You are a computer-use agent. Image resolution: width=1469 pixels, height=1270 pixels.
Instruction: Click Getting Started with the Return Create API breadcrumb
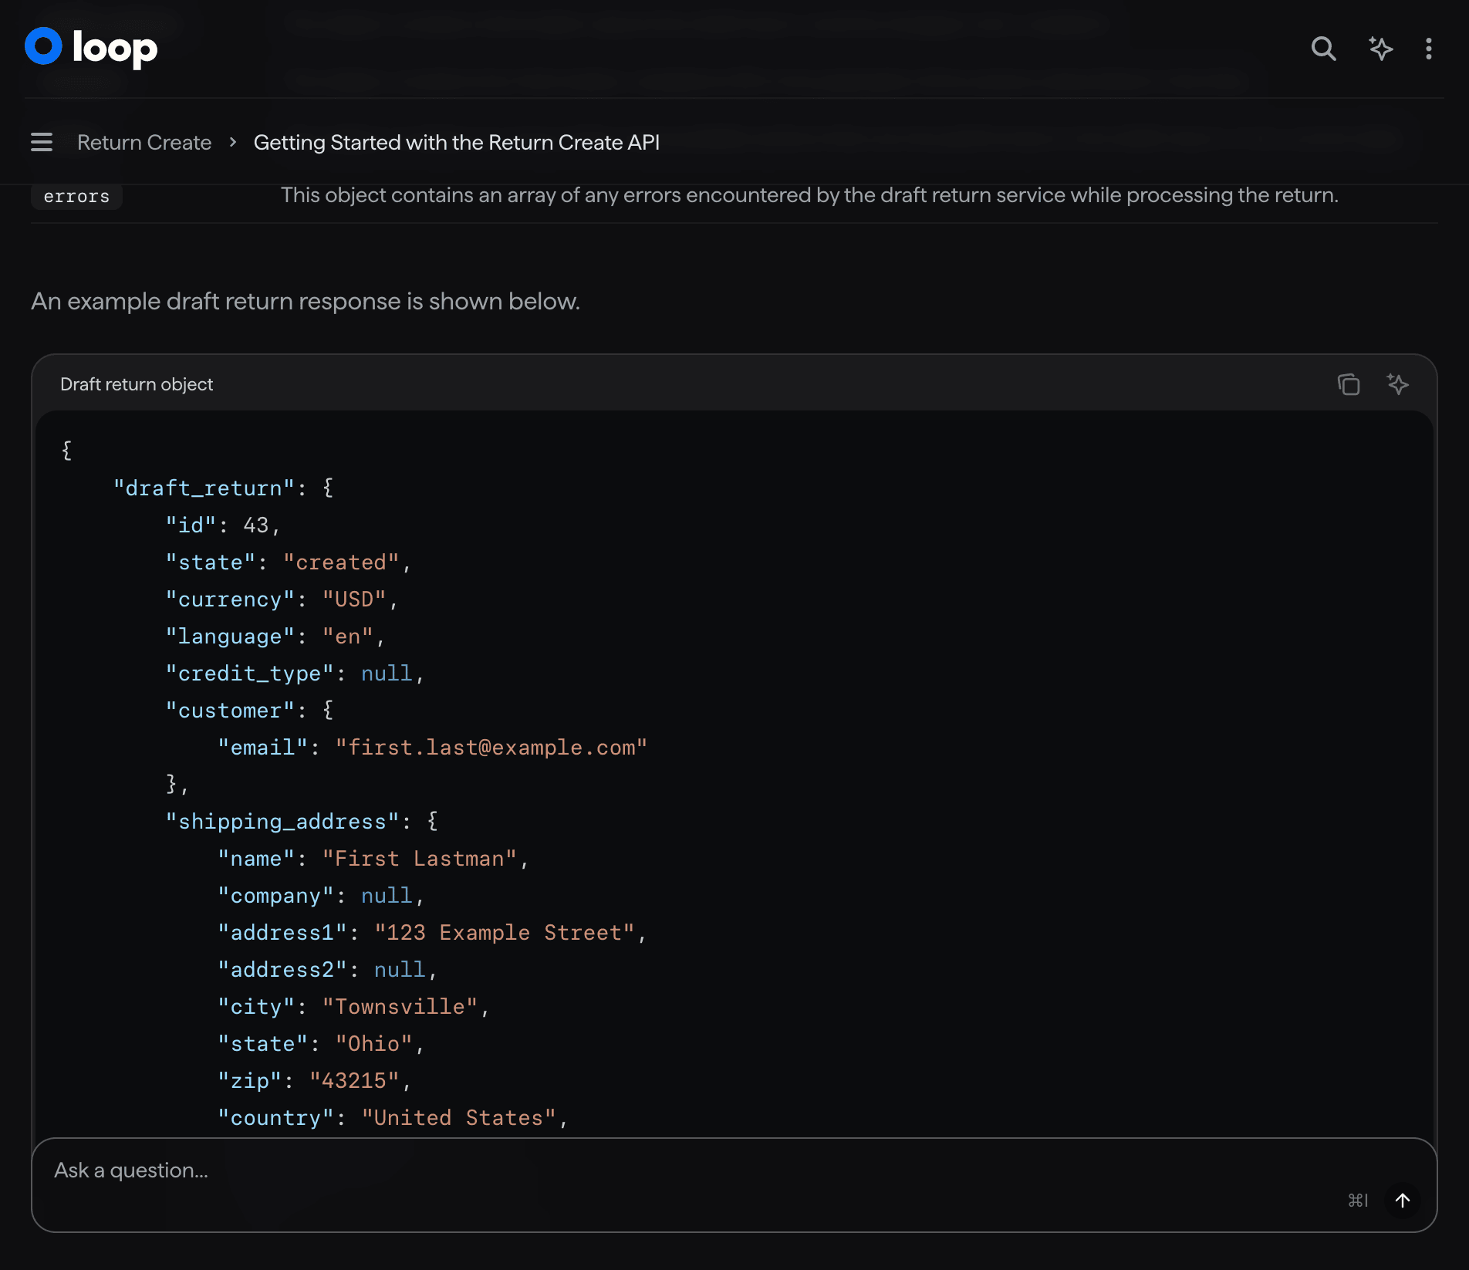(457, 142)
